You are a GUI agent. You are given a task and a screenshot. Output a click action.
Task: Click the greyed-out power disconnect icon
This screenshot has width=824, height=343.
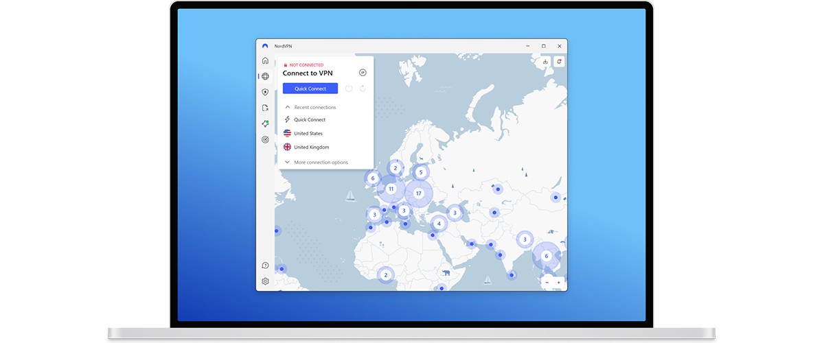coord(349,88)
